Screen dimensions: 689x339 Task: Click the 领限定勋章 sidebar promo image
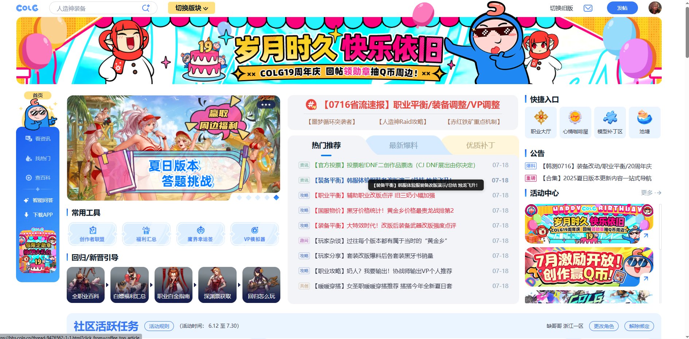[38, 251]
